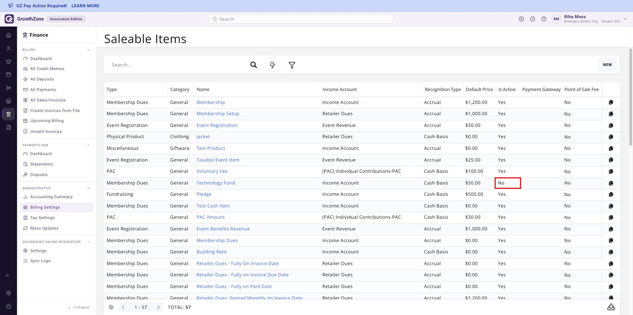633x315 pixels.
Task: Open the Riha Moss user menu dropdown
Action: [x=626, y=19]
